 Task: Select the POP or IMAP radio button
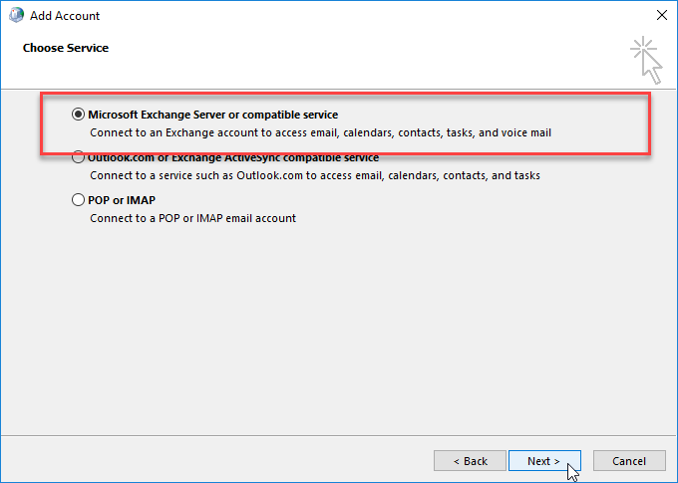tap(78, 200)
